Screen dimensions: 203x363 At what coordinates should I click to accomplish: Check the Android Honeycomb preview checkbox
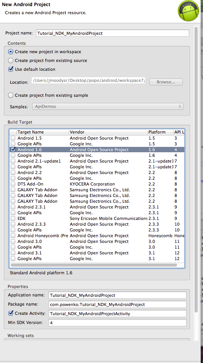coord(13,236)
